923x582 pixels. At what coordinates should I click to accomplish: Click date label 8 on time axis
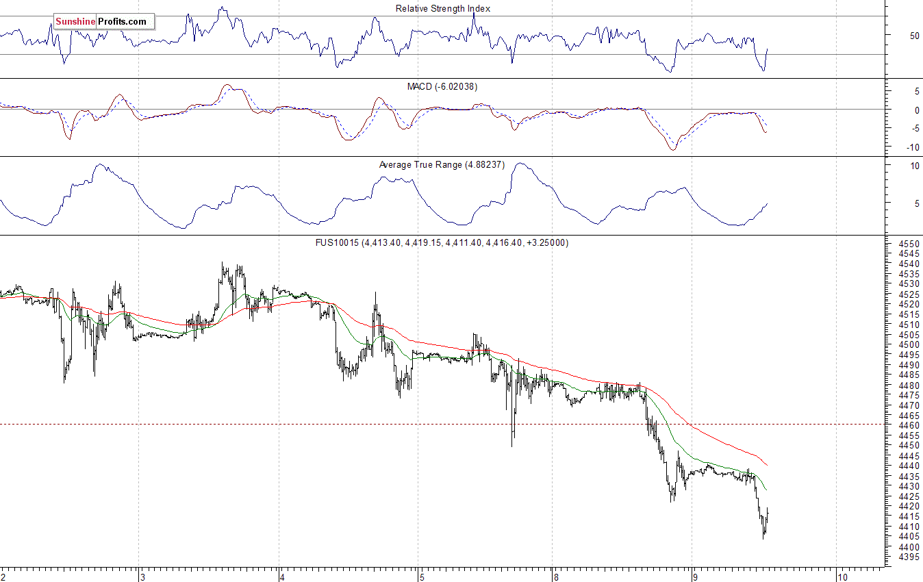click(557, 577)
